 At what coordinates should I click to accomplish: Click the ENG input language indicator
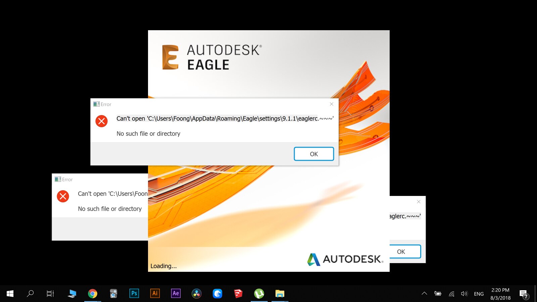(479, 294)
